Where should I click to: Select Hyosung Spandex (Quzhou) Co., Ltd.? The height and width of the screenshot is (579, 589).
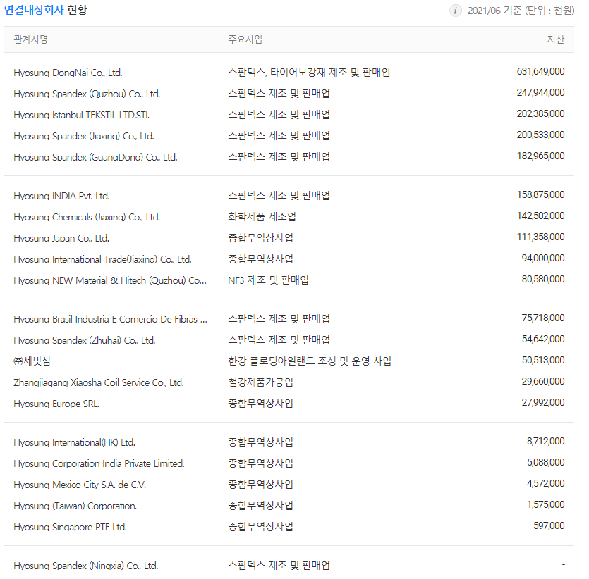[87, 94]
